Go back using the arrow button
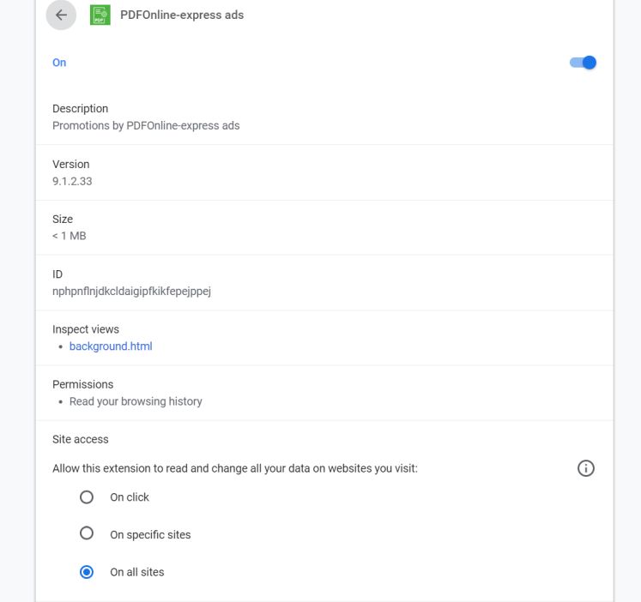The image size is (641, 602). pos(61,15)
